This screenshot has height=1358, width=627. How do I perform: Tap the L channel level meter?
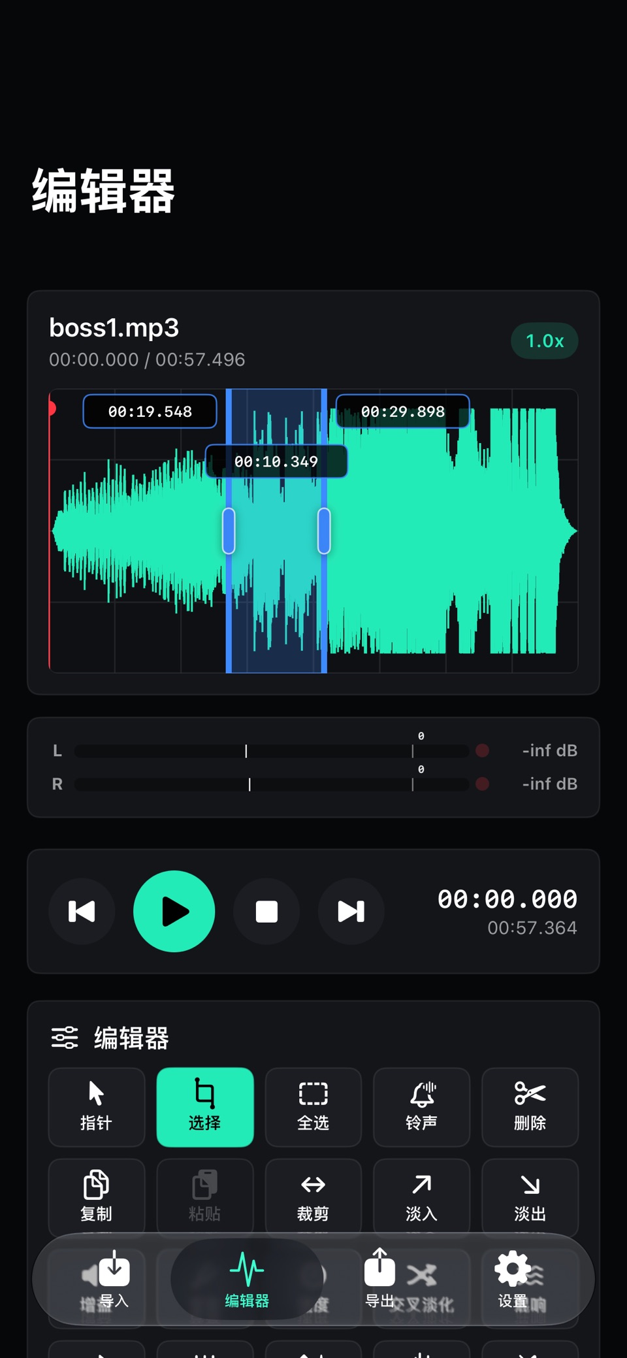pyautogui.click(x=272, y=751)
